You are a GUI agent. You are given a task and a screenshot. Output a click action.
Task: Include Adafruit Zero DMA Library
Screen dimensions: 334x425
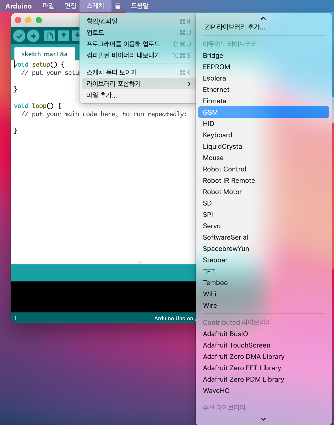point(264,357)
